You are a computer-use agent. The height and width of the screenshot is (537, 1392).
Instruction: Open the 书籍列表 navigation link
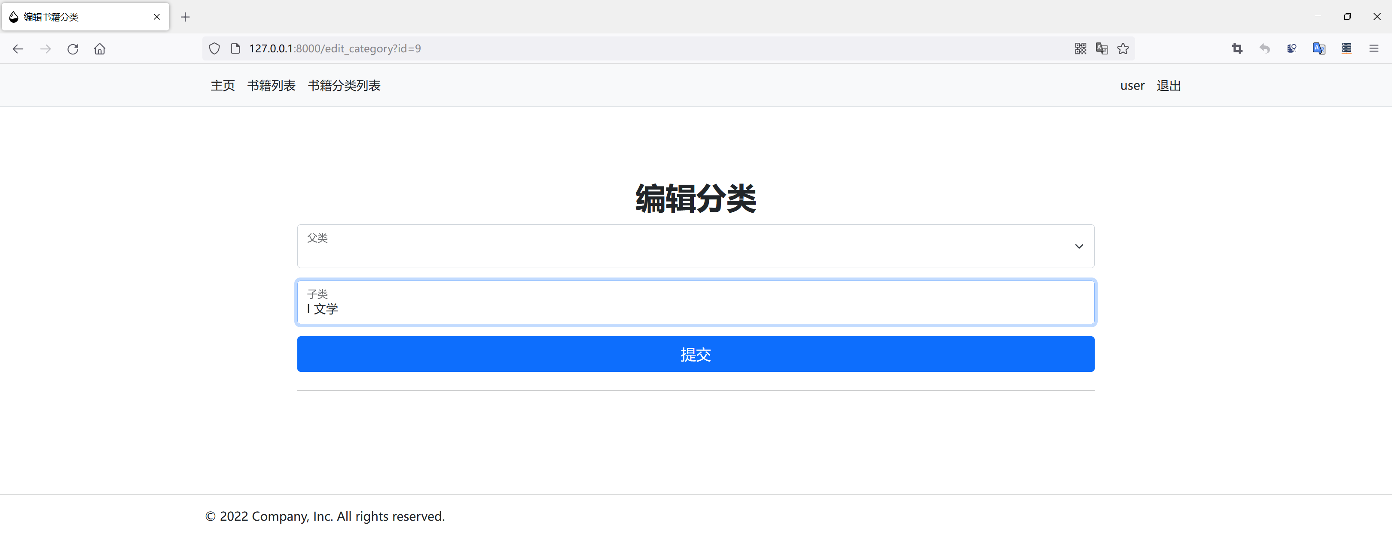(x=271, y=86)
